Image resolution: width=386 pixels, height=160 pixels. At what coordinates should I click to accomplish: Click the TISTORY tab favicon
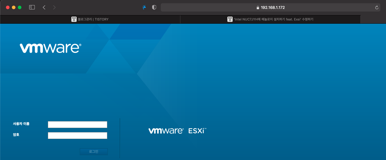tap(74, 19)
